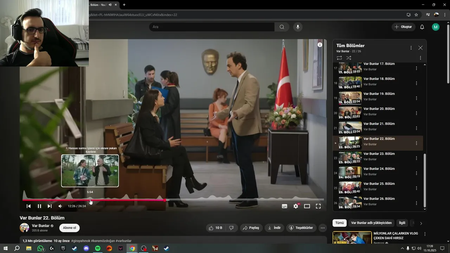
Task: Select the Var Bunlar 25. Bölüm thumbnail
Action: pos(350,188)
